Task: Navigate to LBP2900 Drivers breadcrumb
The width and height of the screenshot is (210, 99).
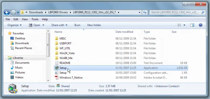Action: pyautogui.click(x=58, y=12)
